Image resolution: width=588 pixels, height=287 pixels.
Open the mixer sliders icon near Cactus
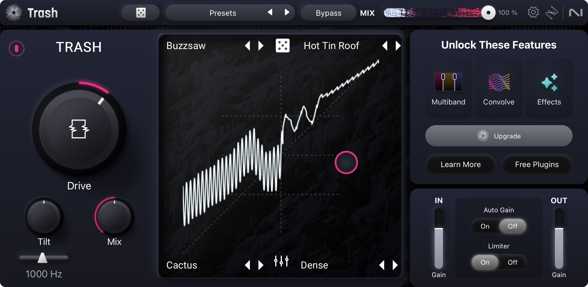281,261
